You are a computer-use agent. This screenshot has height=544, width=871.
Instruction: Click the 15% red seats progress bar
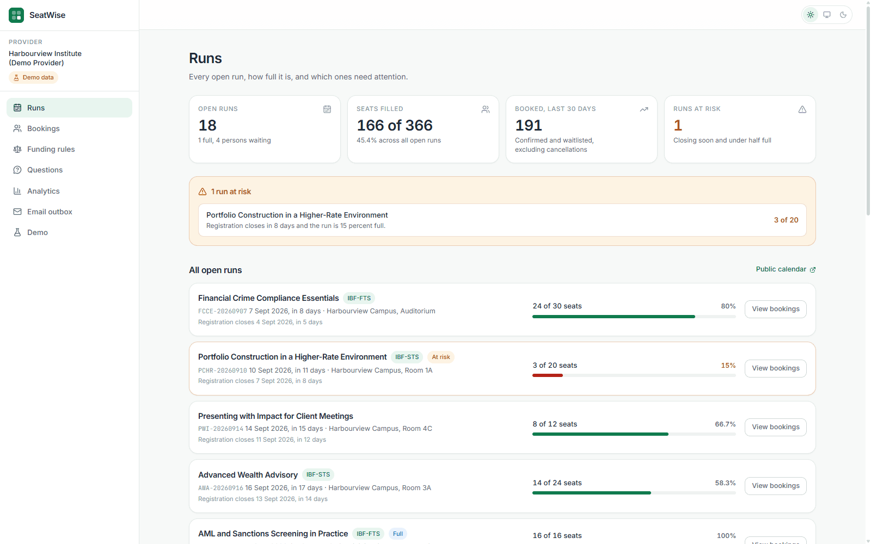pyautogui.click(x=634, y=375)
